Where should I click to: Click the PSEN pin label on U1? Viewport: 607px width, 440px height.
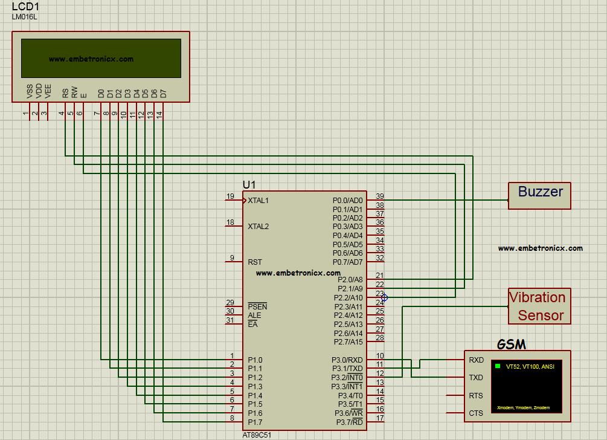[257, 306]
